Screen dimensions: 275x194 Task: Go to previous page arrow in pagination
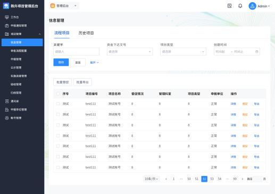[x=166, y=179]
